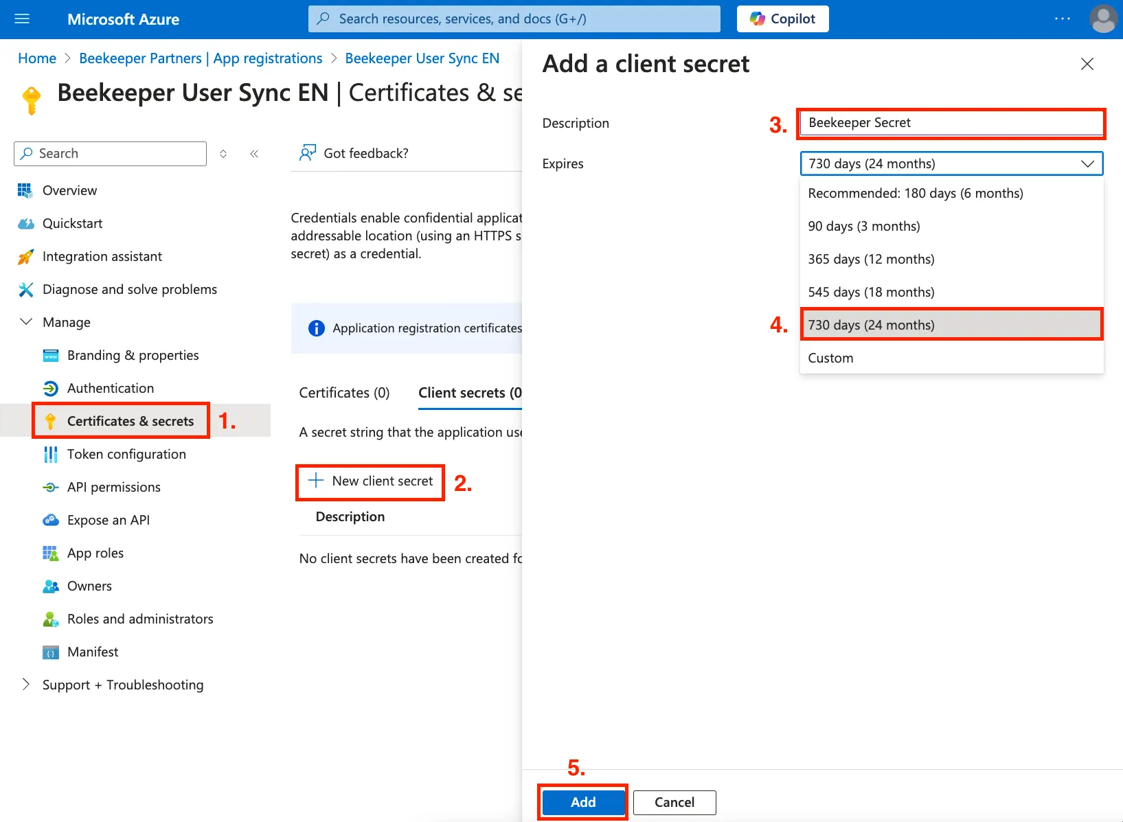1123x822 pixels.
Task: Open Roles and administrators
Action: 140,619
